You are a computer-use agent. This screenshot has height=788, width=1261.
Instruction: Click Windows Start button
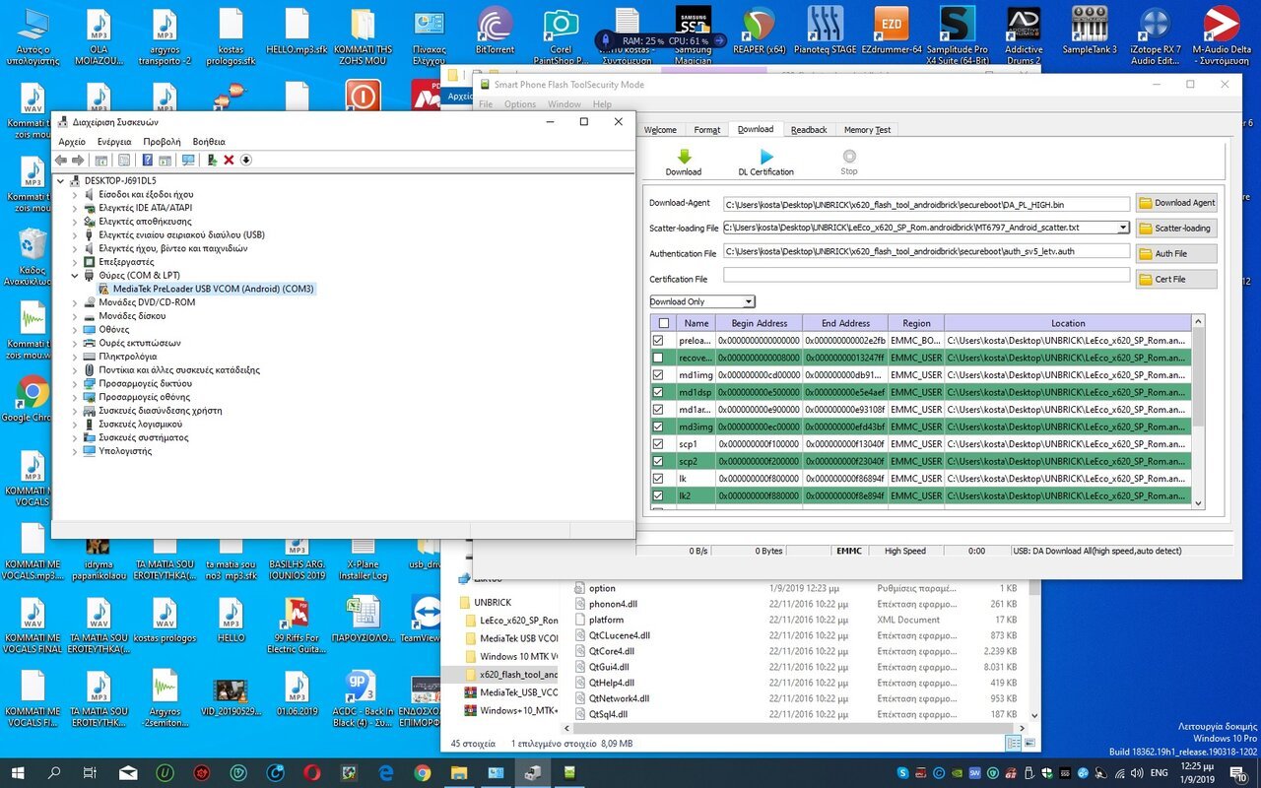18,773
